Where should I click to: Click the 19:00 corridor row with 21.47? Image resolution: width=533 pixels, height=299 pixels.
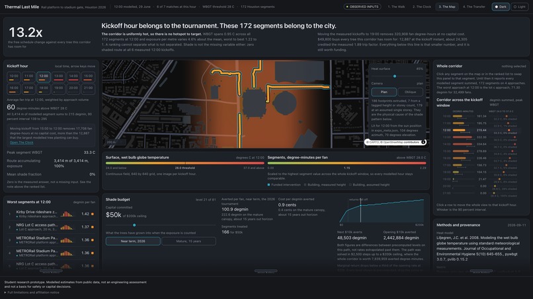pos(481,179)
